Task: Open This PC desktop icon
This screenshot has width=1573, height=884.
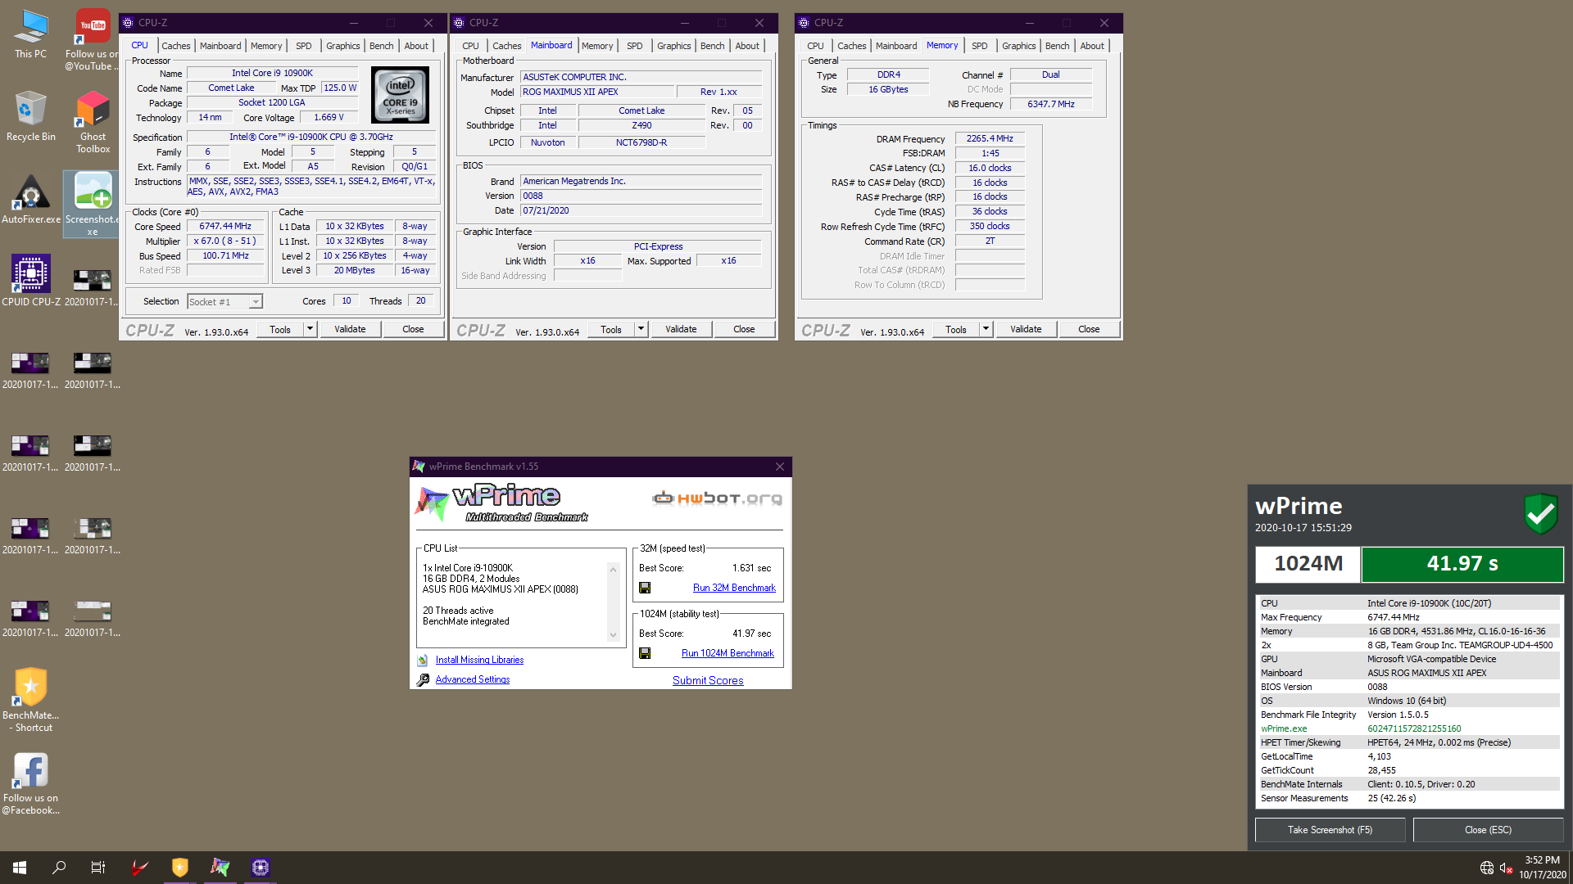Action: pos(30,34)
